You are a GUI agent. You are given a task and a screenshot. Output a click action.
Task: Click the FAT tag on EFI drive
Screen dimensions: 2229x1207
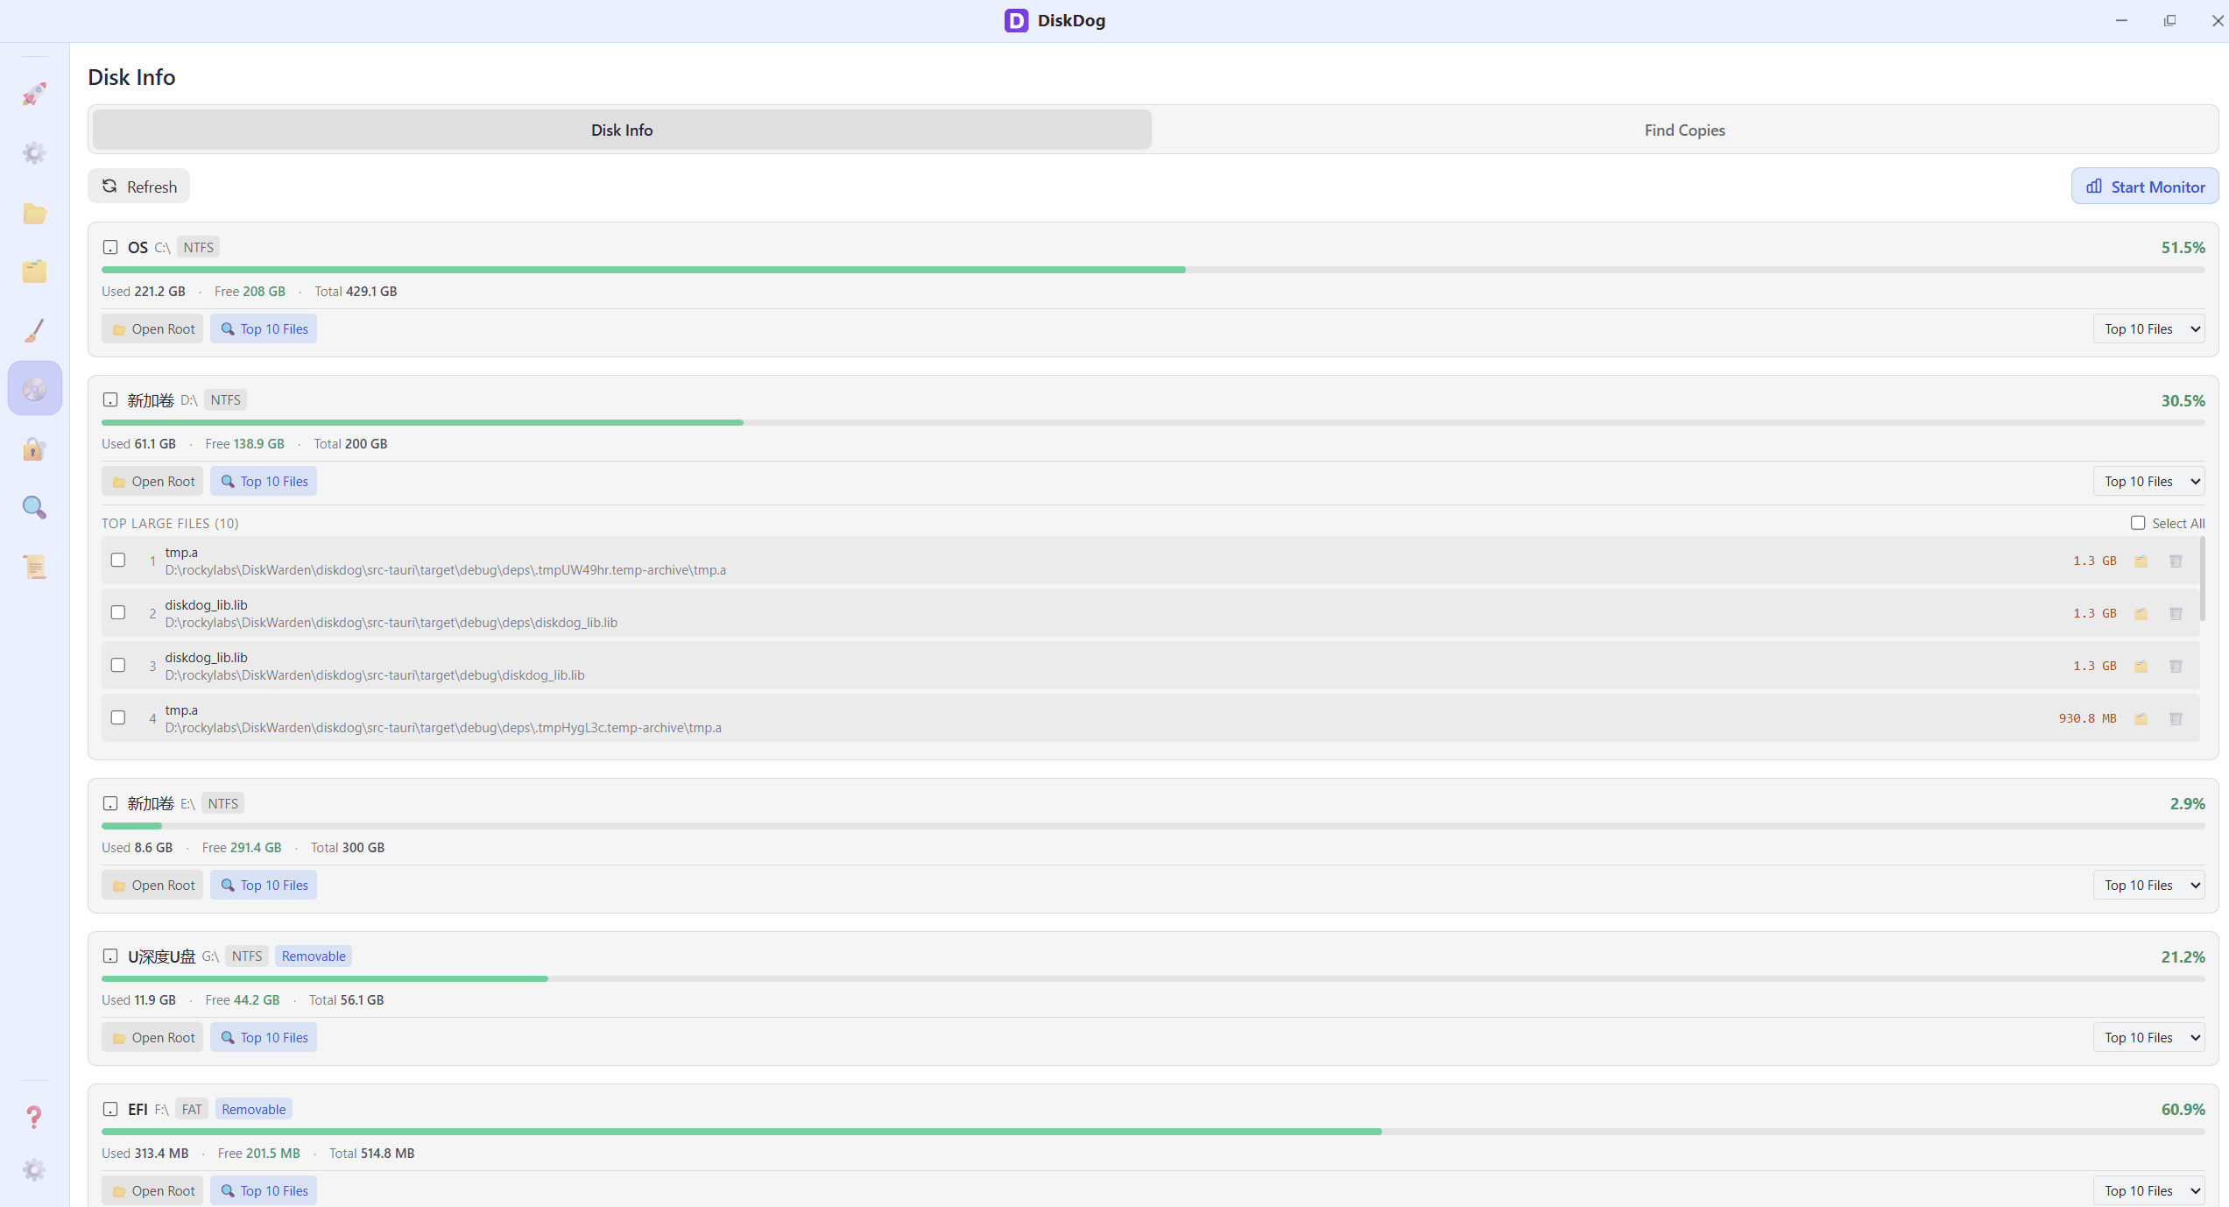click(x=192, y=1110)
